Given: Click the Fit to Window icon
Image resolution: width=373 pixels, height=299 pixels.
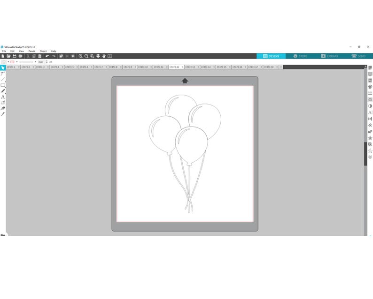Looking at the screenshot, I should pos(109,56).
